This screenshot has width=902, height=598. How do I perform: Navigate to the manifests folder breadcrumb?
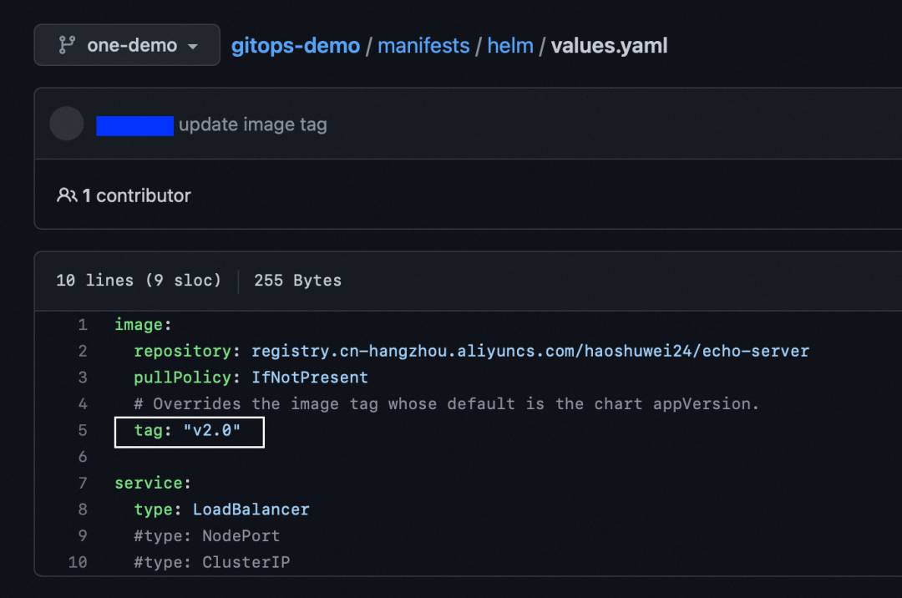click(423, 45)
